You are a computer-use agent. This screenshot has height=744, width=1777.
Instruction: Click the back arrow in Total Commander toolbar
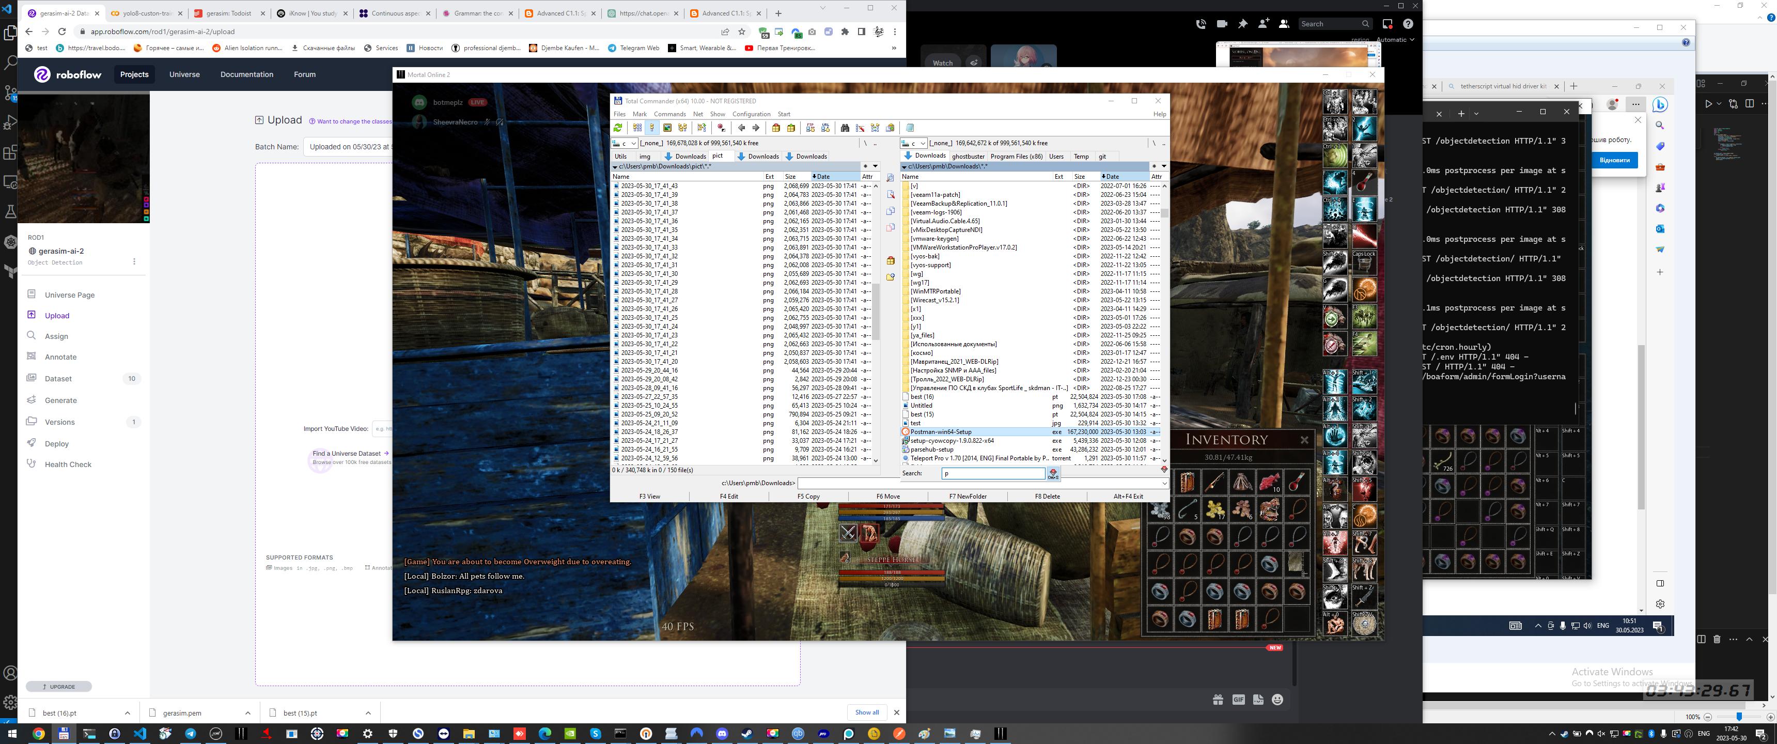tap(742, 128)
